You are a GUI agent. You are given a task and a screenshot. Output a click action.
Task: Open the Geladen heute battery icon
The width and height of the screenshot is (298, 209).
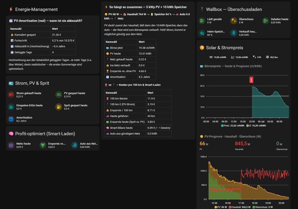[265, 21]
